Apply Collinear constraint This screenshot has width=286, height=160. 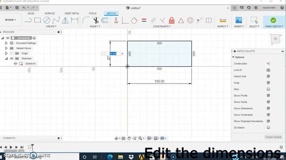[199, 20]
